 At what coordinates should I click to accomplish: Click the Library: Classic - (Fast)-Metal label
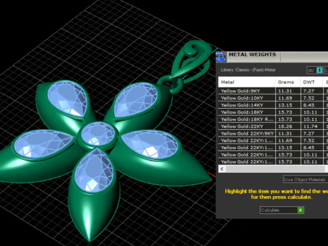(x=248, y=70)
